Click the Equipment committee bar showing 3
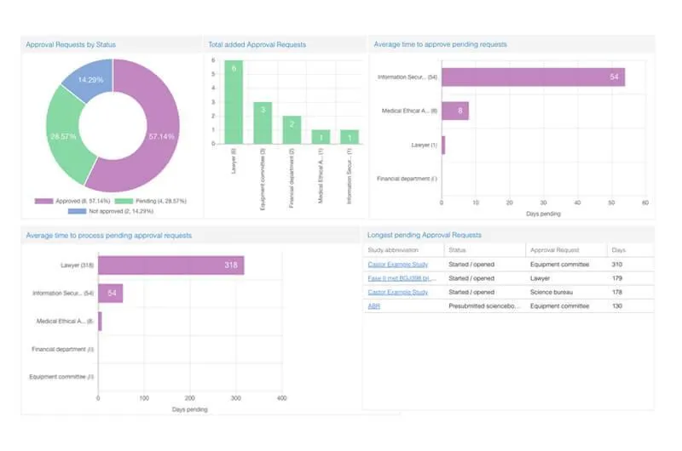The width and height of the screenshot is (682, 451). tap(263, 123)
